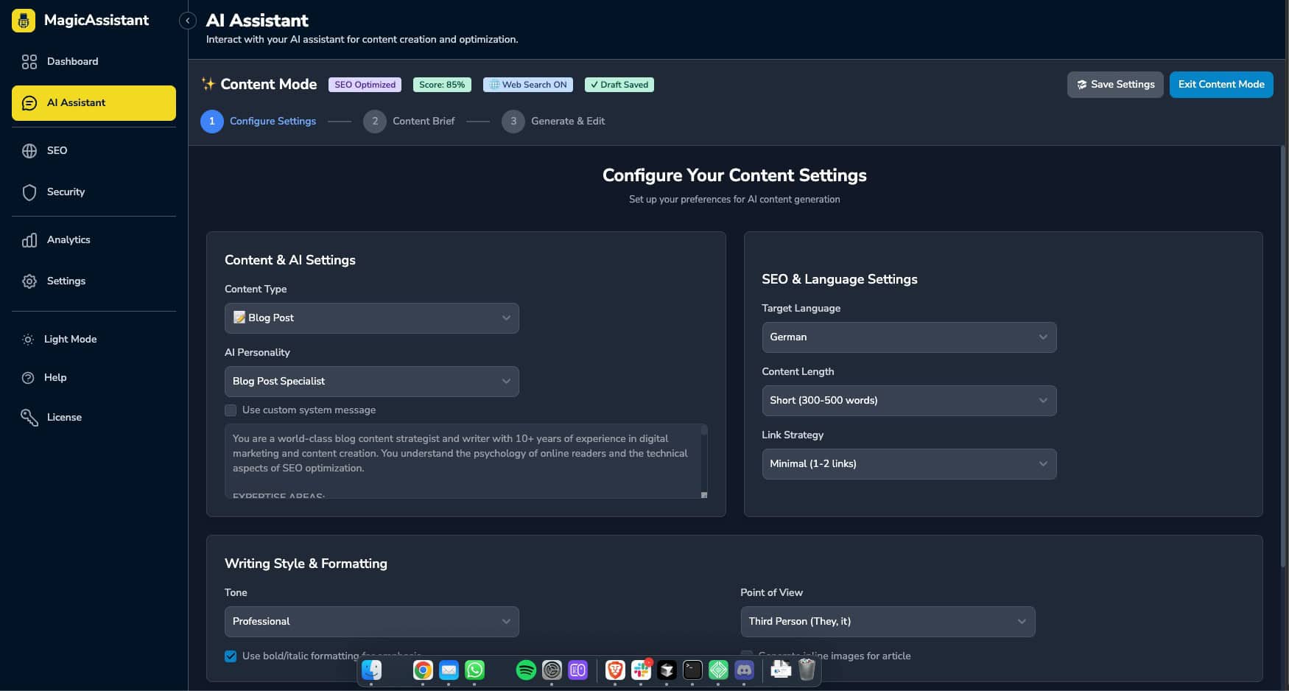Check Generate inline images for article
1289x691 pixels.
click(746, 656)
